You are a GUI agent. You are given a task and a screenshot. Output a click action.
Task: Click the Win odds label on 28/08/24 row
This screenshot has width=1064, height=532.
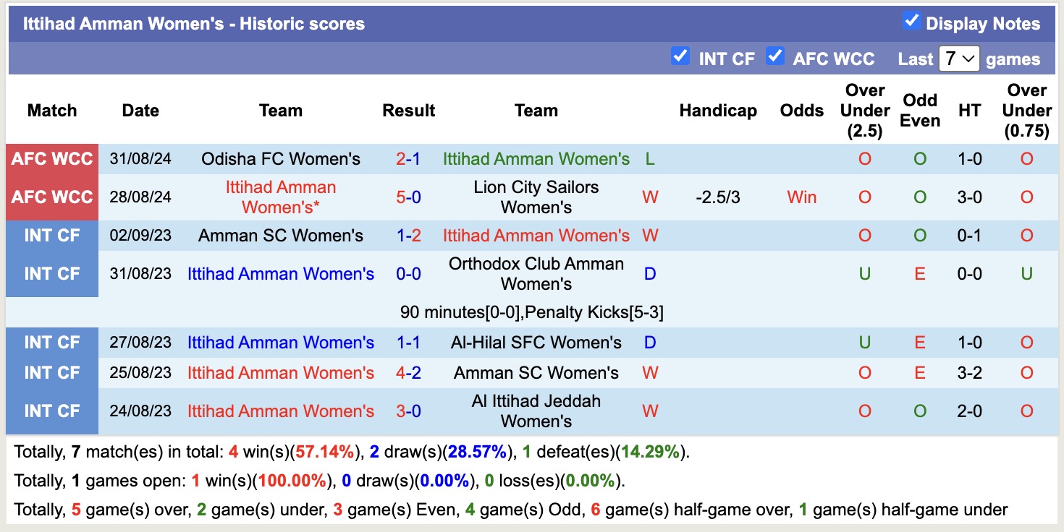[x=801, y=197]
